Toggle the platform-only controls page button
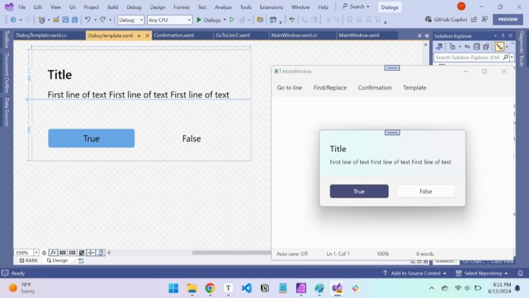The image size is (529, 298). tap(101, 253)
